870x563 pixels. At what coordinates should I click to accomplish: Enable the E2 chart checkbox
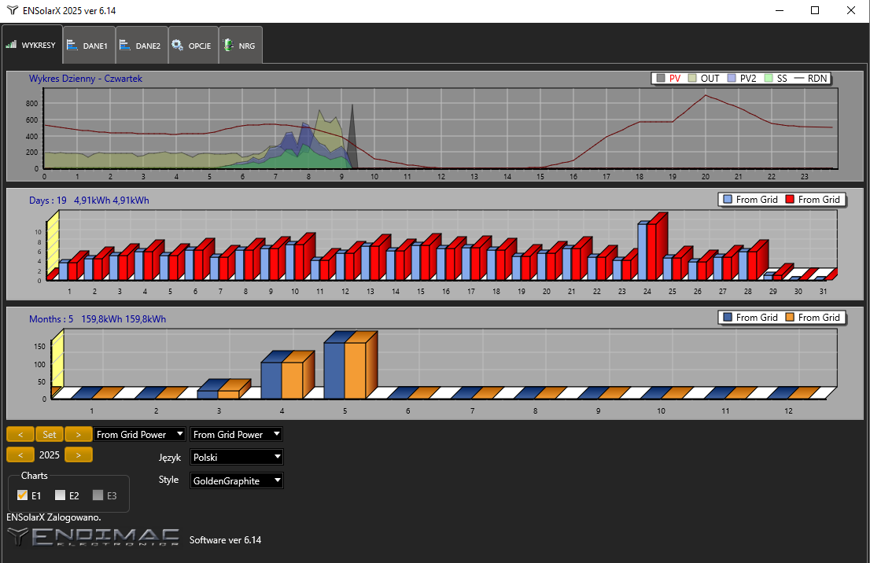click(x=60, y=495)
